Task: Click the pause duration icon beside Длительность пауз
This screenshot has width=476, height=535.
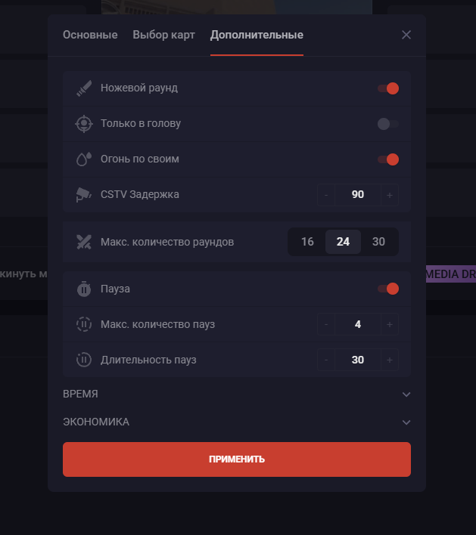Action: [84, 360]
